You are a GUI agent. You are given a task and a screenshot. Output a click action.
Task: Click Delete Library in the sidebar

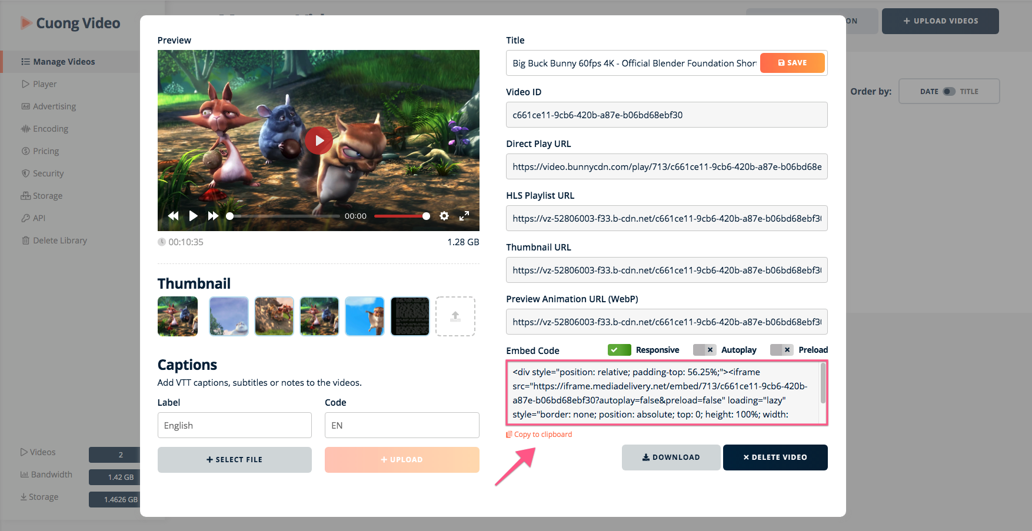point(54,241)
